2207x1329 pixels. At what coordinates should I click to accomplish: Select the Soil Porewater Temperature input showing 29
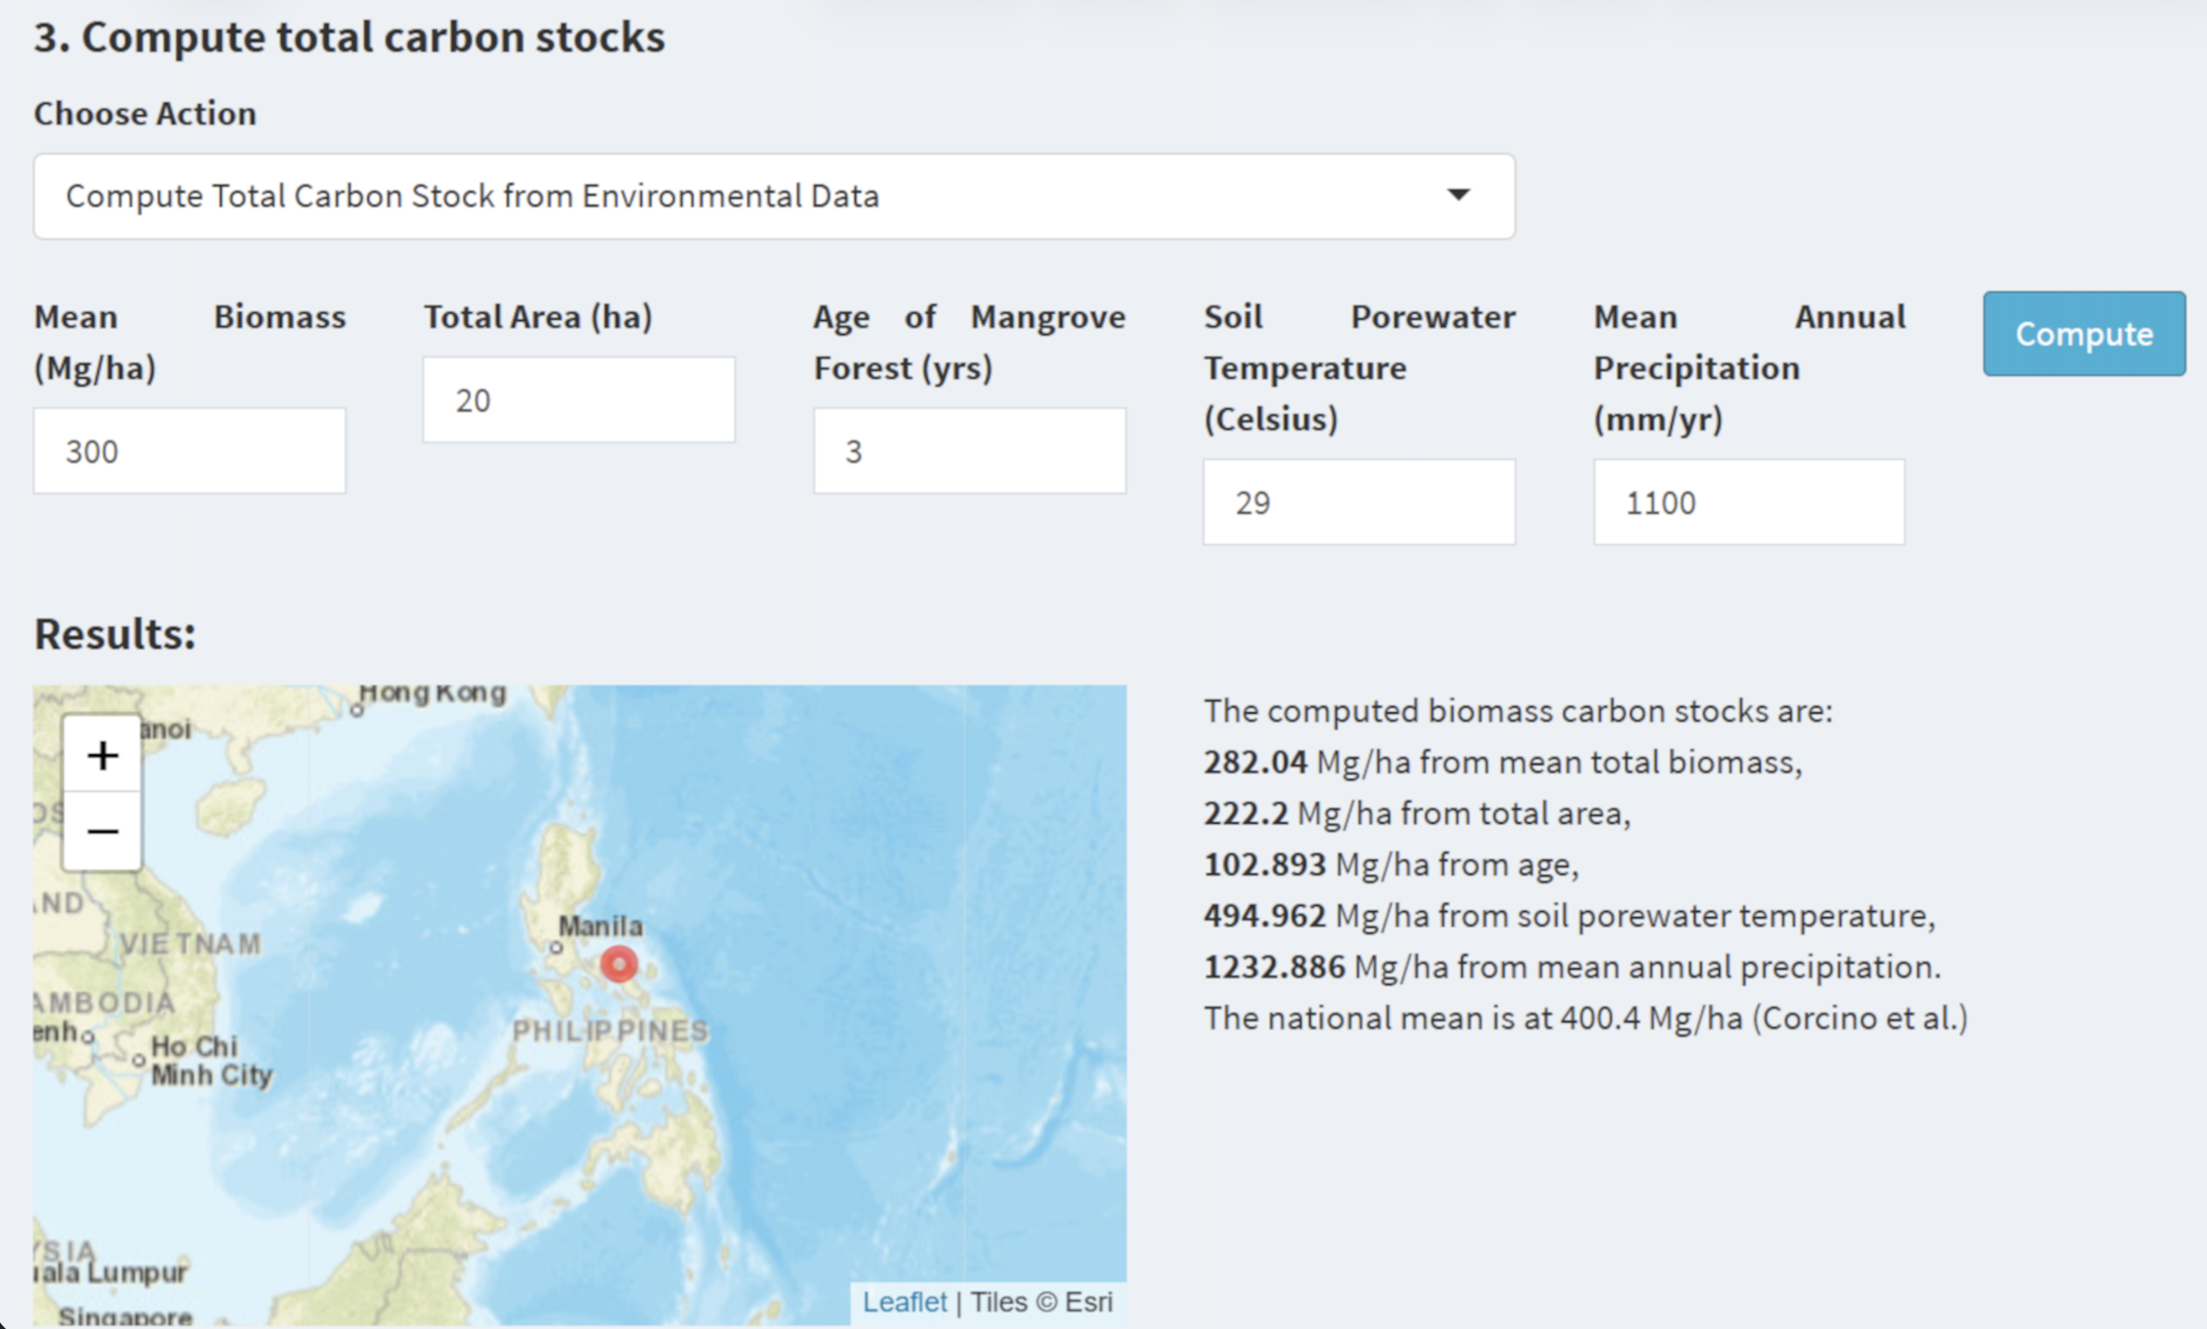(x=1358, y=503)
